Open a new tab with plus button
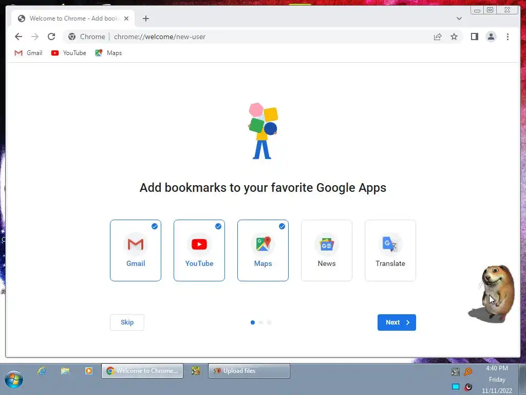The height and width of the screenshot is (395, 526). (x=145, y=19)
